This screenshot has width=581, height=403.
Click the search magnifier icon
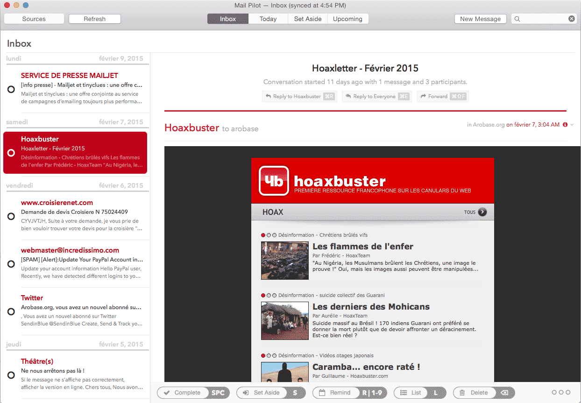517,19
